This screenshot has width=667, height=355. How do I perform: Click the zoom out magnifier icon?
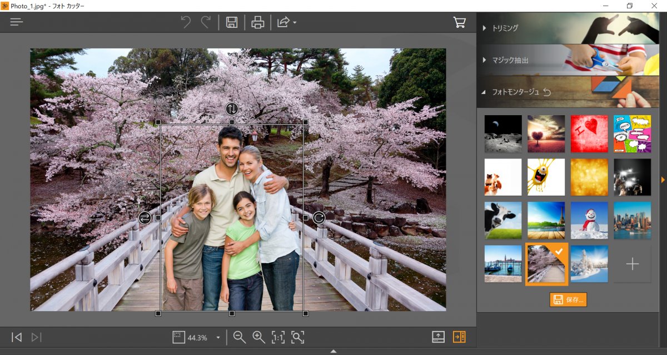(240, 337)
